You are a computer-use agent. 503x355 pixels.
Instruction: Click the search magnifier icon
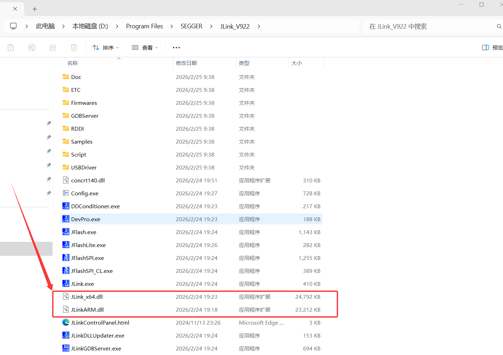(499, 26)
